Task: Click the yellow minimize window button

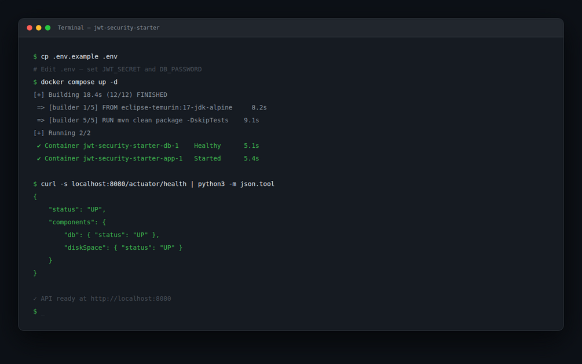Action: [x=39, y=28]
